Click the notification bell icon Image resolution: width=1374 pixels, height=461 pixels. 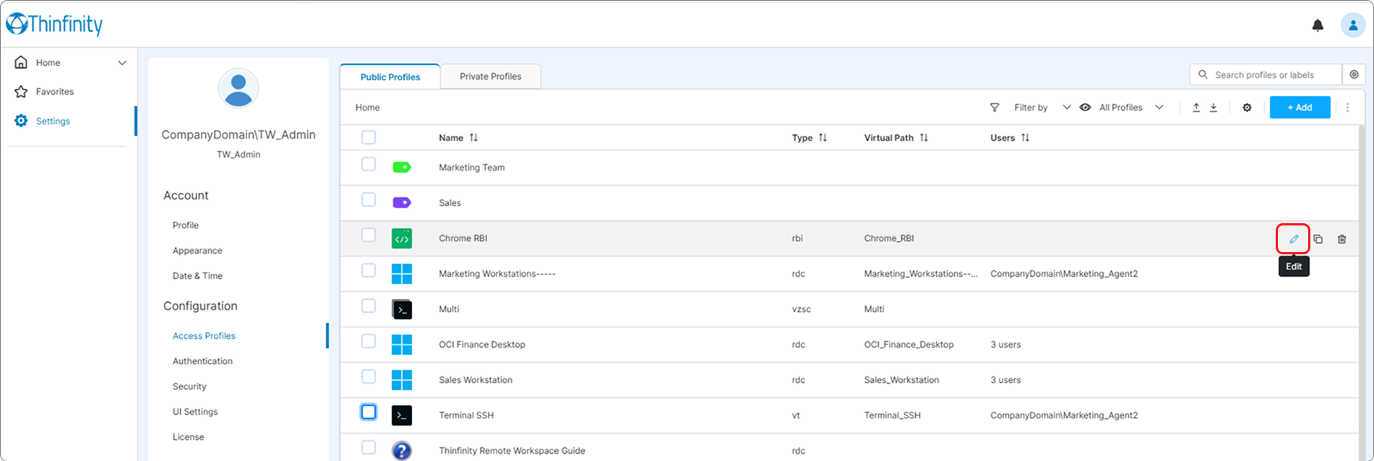tap(1318, 25)
